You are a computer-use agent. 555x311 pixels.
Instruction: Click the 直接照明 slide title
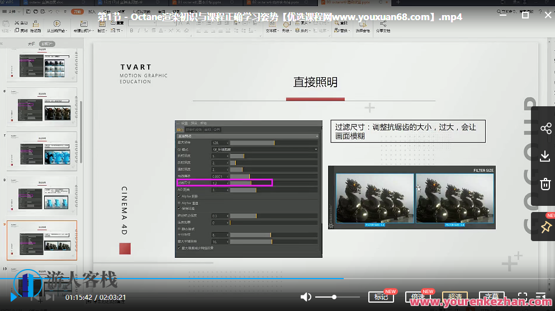coord(315,82)
